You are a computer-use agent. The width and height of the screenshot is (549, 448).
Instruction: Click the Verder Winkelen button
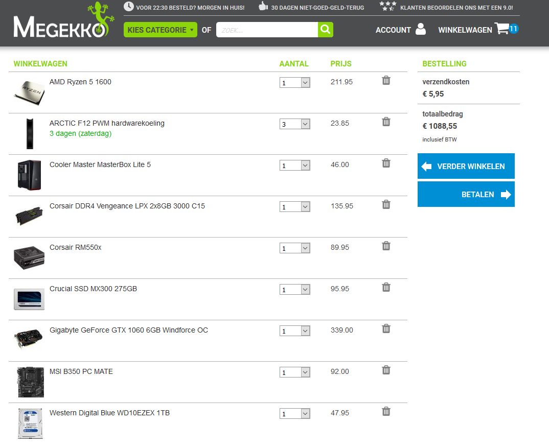466,166
